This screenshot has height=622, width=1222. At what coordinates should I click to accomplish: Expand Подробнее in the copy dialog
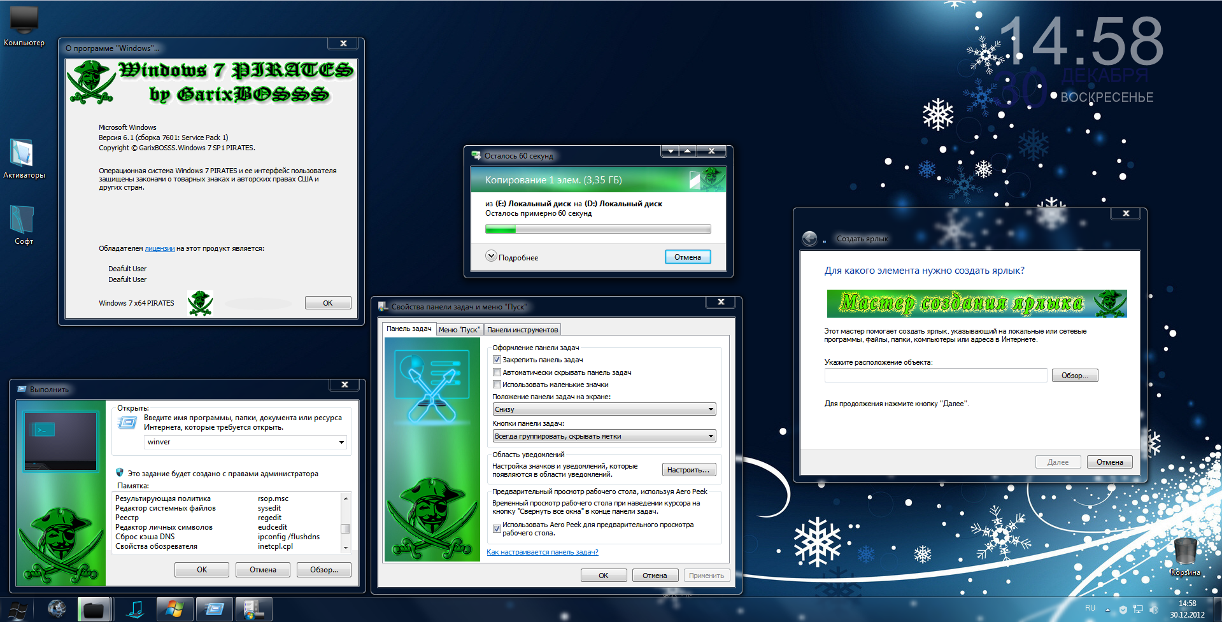[x=491, y=256]
